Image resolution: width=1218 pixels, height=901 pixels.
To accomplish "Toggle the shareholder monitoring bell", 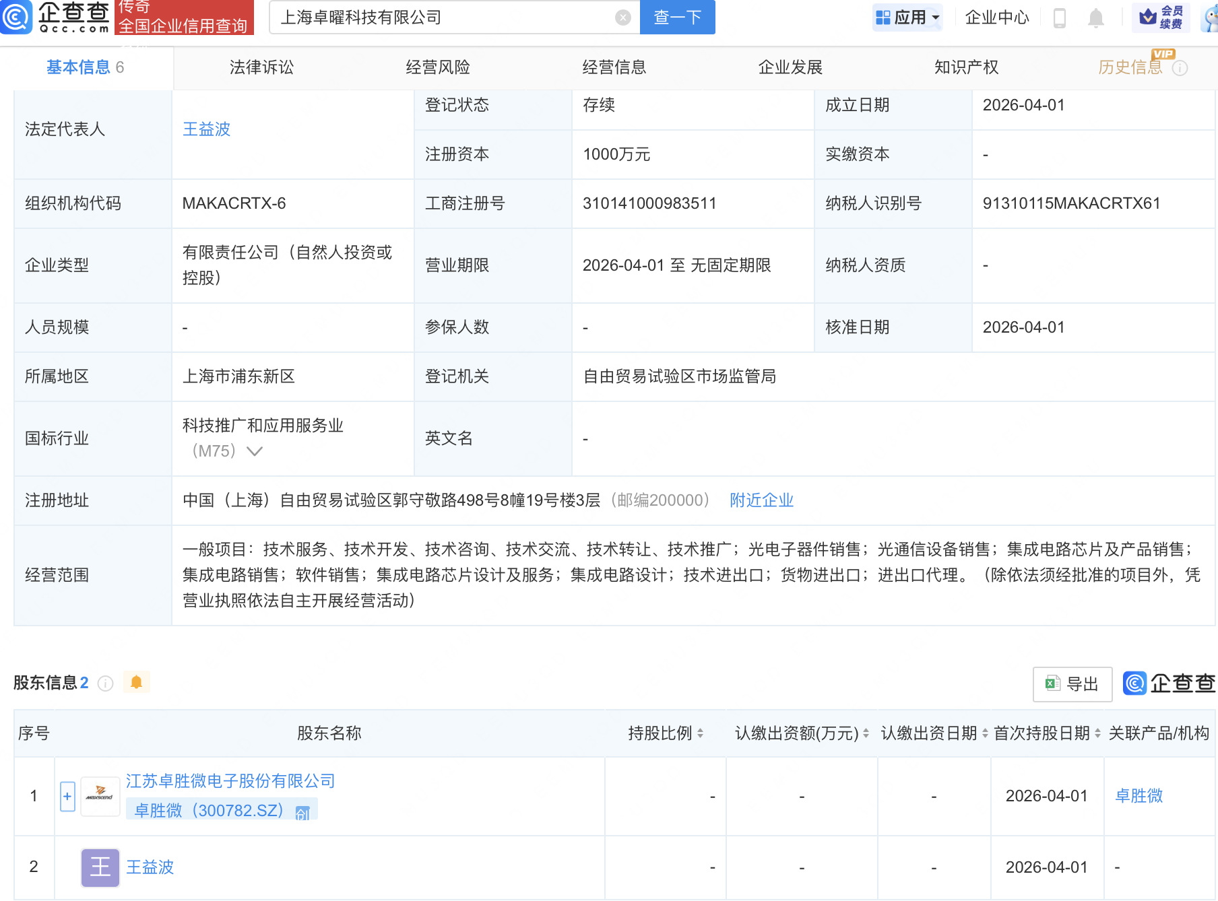I will click(x=136, y=682).
